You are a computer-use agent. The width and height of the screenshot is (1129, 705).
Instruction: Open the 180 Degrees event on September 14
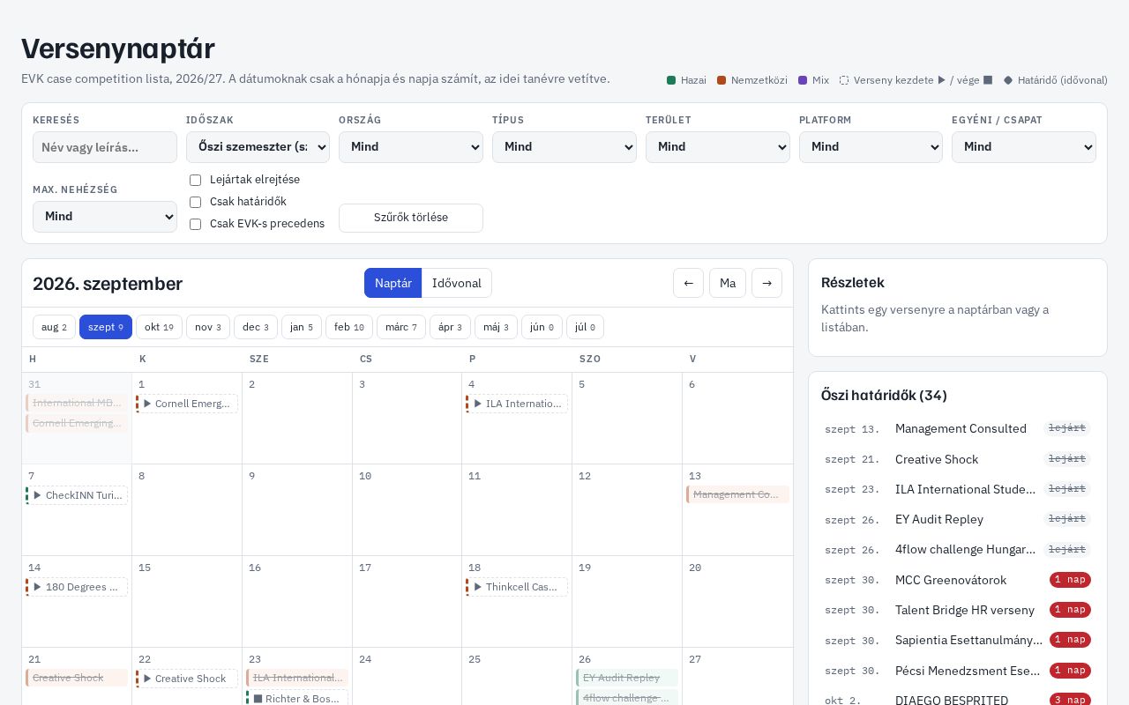[77, 587]
